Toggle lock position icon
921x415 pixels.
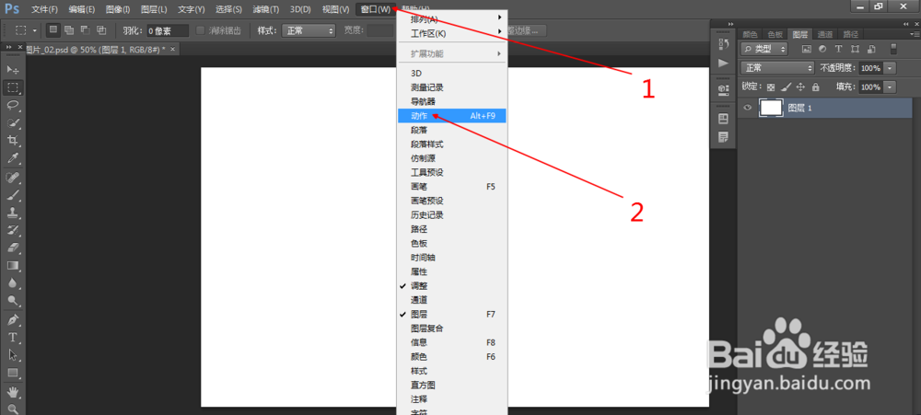(x=800, y=86)
